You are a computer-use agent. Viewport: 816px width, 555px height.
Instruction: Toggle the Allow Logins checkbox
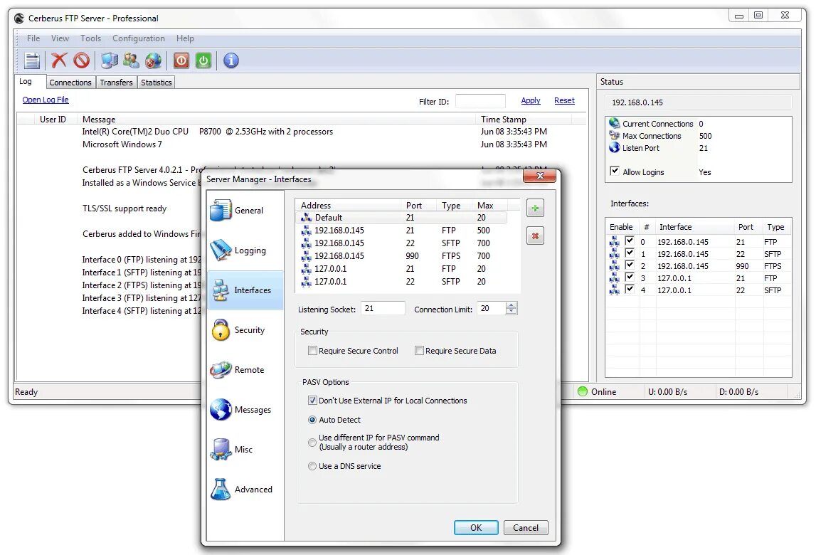click(615, 171)
